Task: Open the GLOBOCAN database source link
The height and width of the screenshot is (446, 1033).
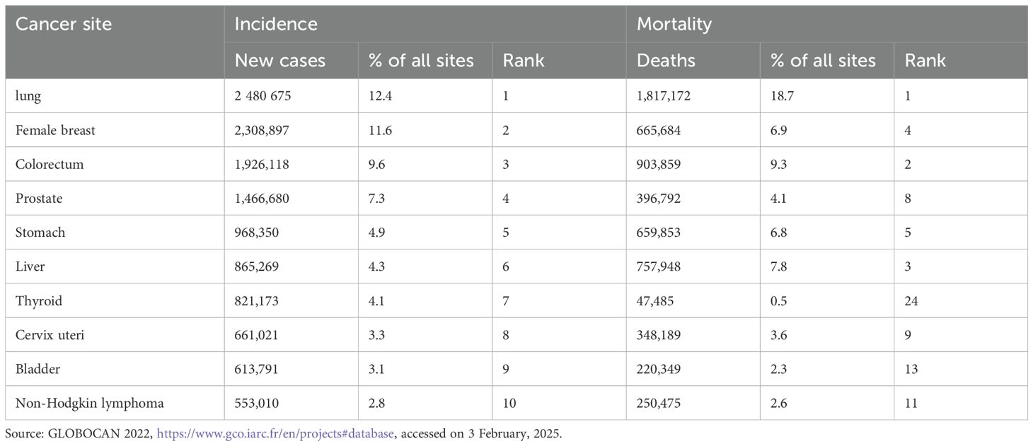Action: coord(275,435)
